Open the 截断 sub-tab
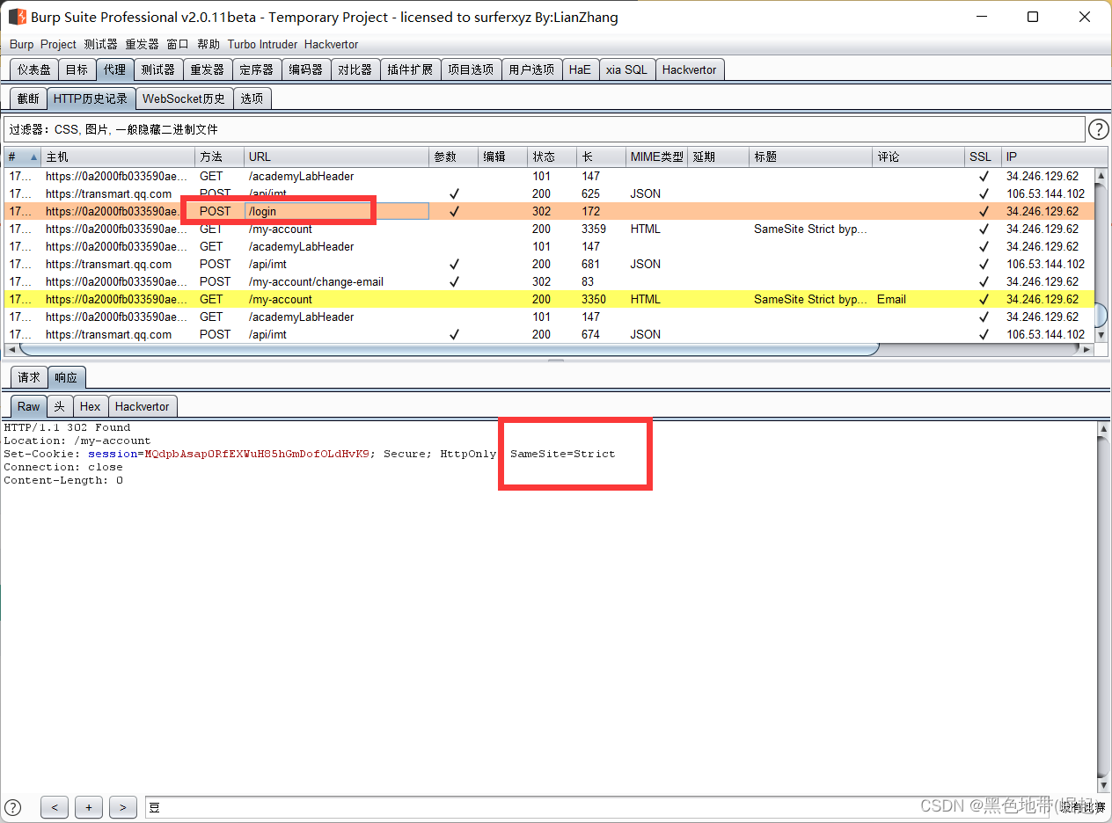Image resolution: width=1112 pixels, height=823 pixels. click(28, 98)
